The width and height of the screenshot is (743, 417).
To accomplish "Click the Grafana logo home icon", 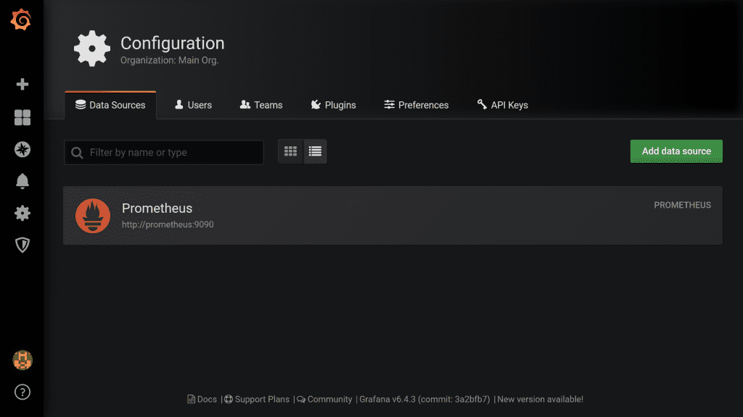I will pyautogui.click(x=22, y=21).
